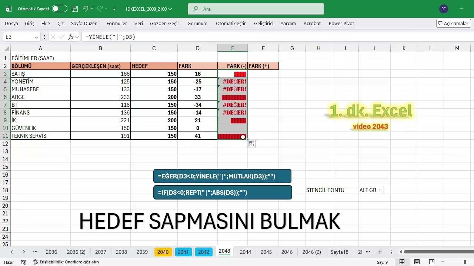Click the Ara search box
The width and height of the screenshot is (474, 266).
(x=256, y=9)
